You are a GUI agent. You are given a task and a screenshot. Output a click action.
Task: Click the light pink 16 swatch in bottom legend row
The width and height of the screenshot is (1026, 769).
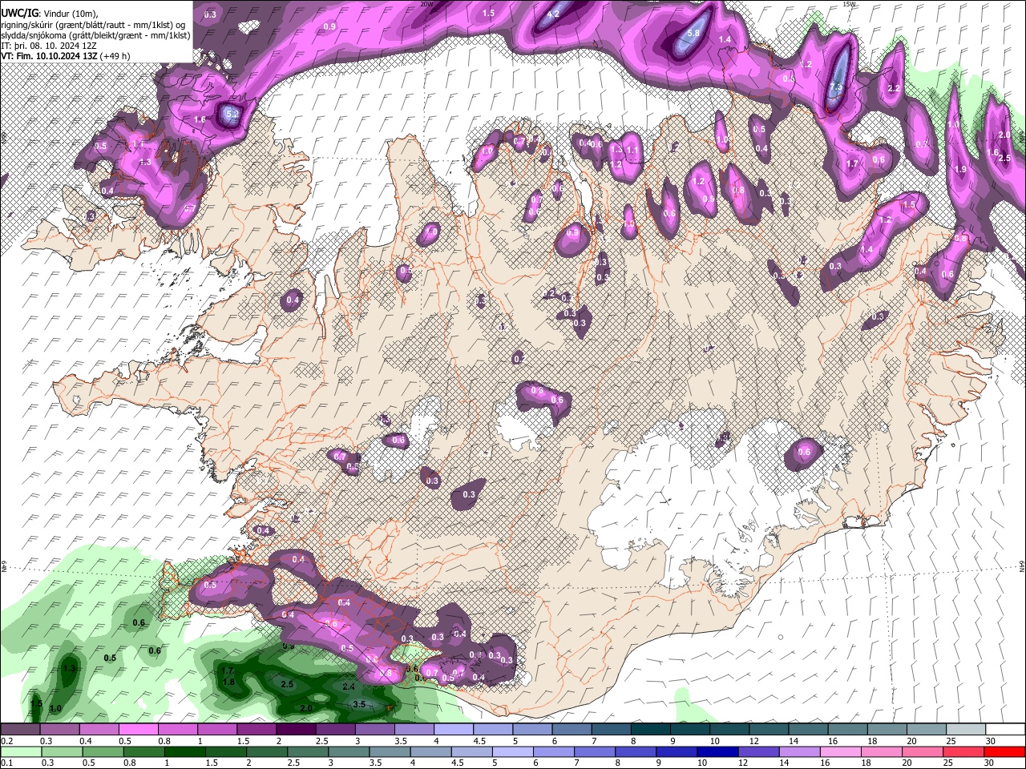(x=842, y=751)
